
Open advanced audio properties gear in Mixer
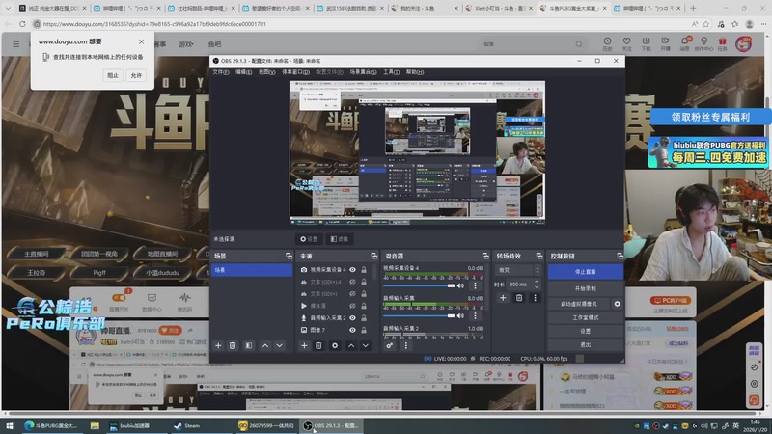click(390, 346)
